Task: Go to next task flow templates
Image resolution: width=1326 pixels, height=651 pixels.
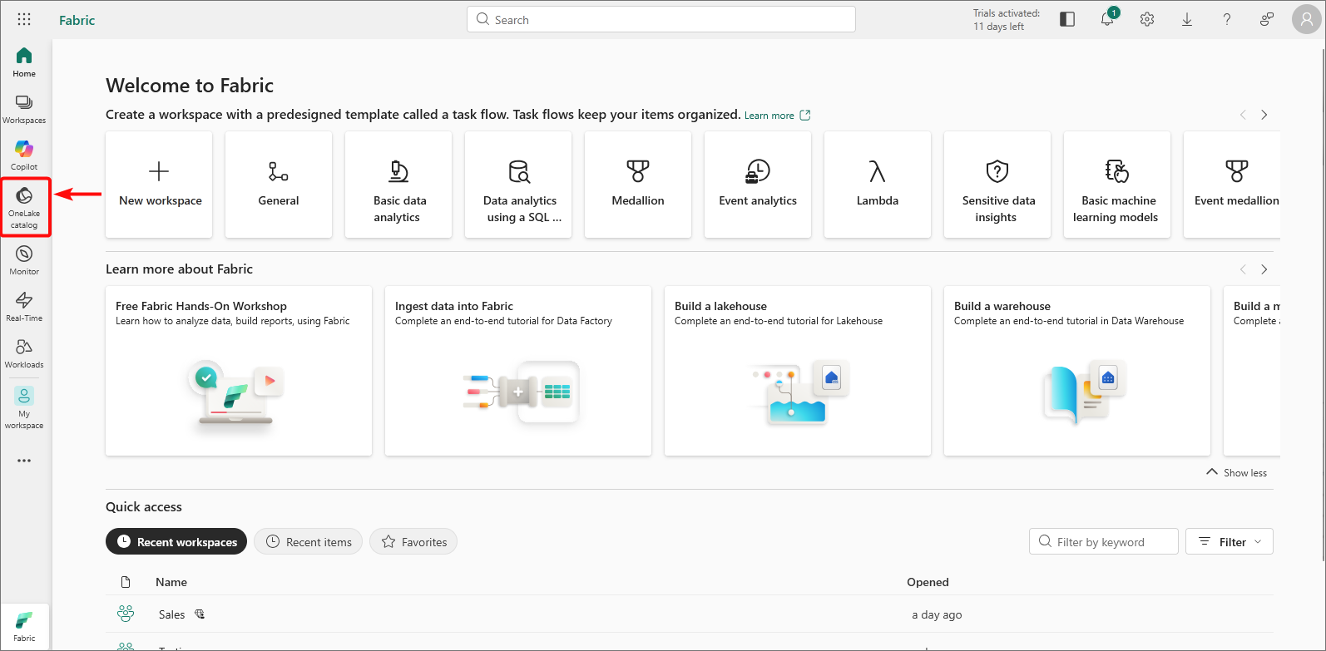Action: tap(1264, 115)
